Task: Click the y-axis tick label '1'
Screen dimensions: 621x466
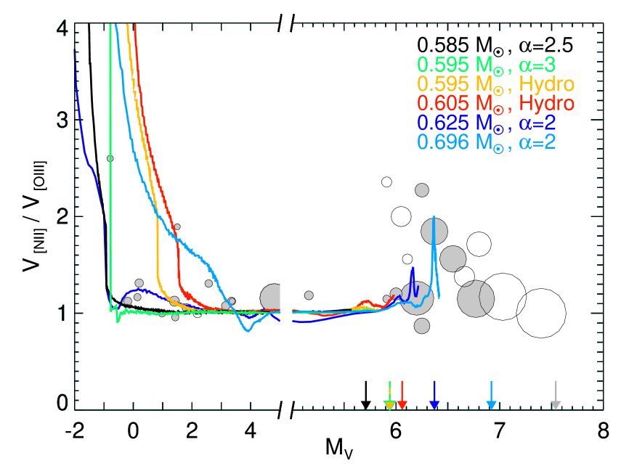Action: [62, 313]
